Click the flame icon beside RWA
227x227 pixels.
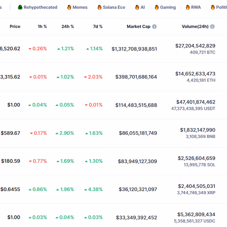click(x=188, y=7)
